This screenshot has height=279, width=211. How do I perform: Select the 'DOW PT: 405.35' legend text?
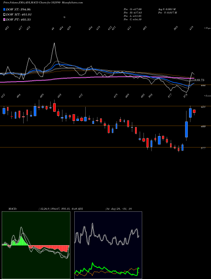[x=18, y=19]
